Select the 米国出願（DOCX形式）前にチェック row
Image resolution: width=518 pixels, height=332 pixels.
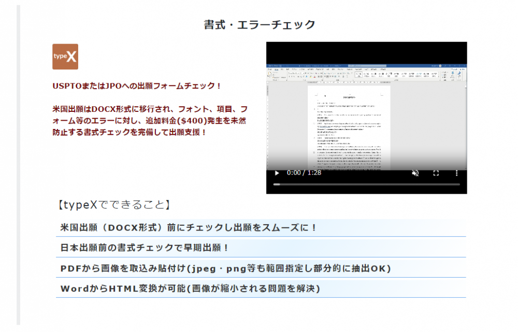[261, 227]
